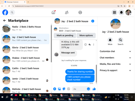
Task: Search in conversation magnifier icon
Action: coord(120,40)
